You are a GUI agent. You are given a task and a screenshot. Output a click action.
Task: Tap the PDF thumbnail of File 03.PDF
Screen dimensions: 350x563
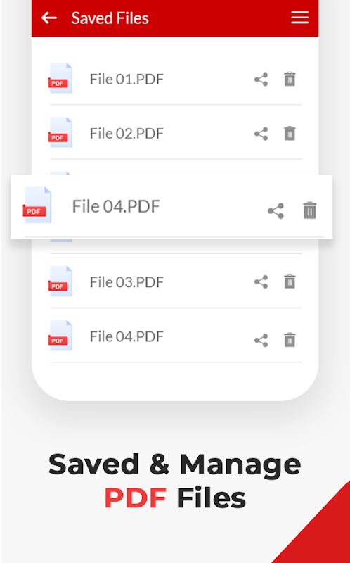60,281
